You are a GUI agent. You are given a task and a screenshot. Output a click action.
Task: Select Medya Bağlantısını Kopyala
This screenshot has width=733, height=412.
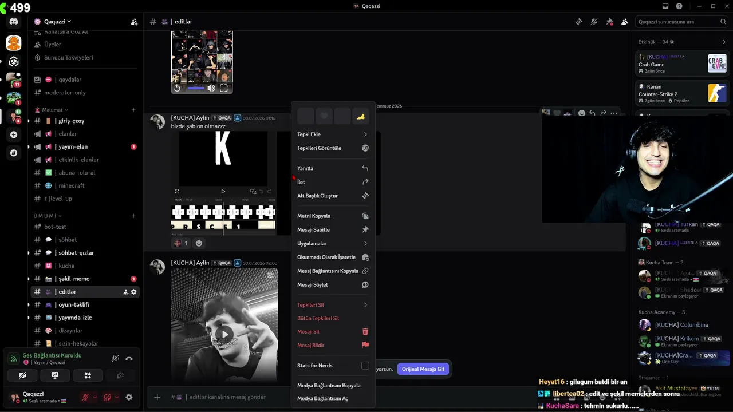333,386
